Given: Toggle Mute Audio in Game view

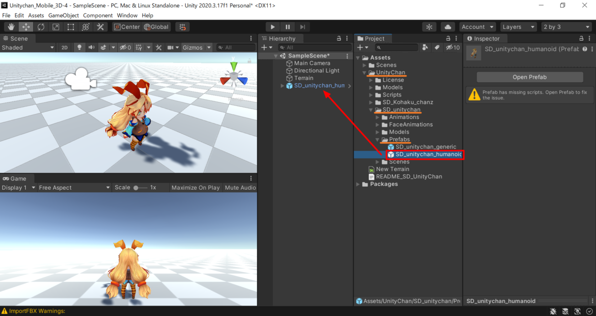Looking at the screenshot, I should pos(240,188).
